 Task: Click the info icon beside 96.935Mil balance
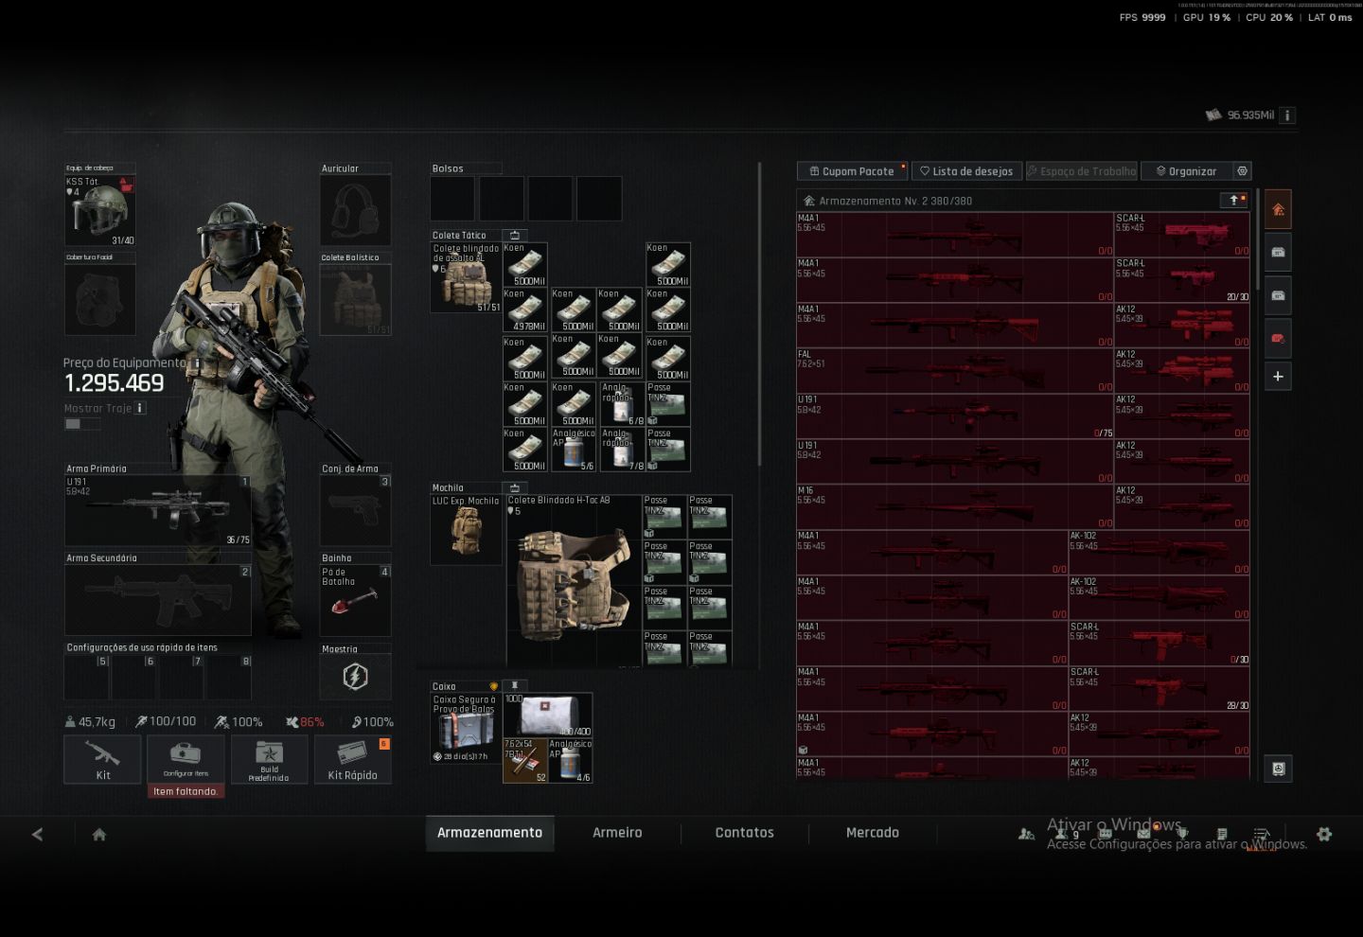click(1287, 115)
